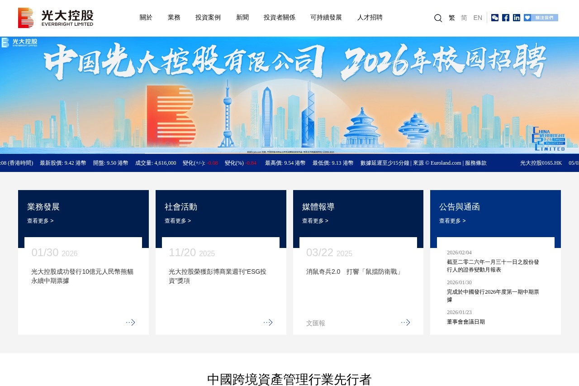The image size is (579, 386).
Task: Switch language to 简 Simplified Chinese
Action: [x=464, y=18]
